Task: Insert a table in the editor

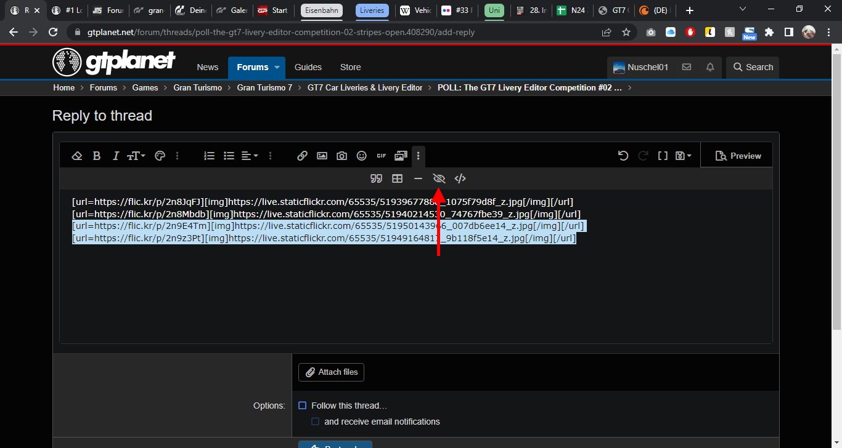Action: (x=398, y=178)
